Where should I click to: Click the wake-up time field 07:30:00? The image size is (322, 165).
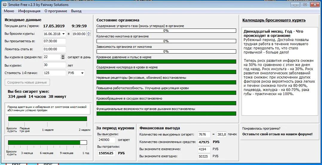(54, 41)
